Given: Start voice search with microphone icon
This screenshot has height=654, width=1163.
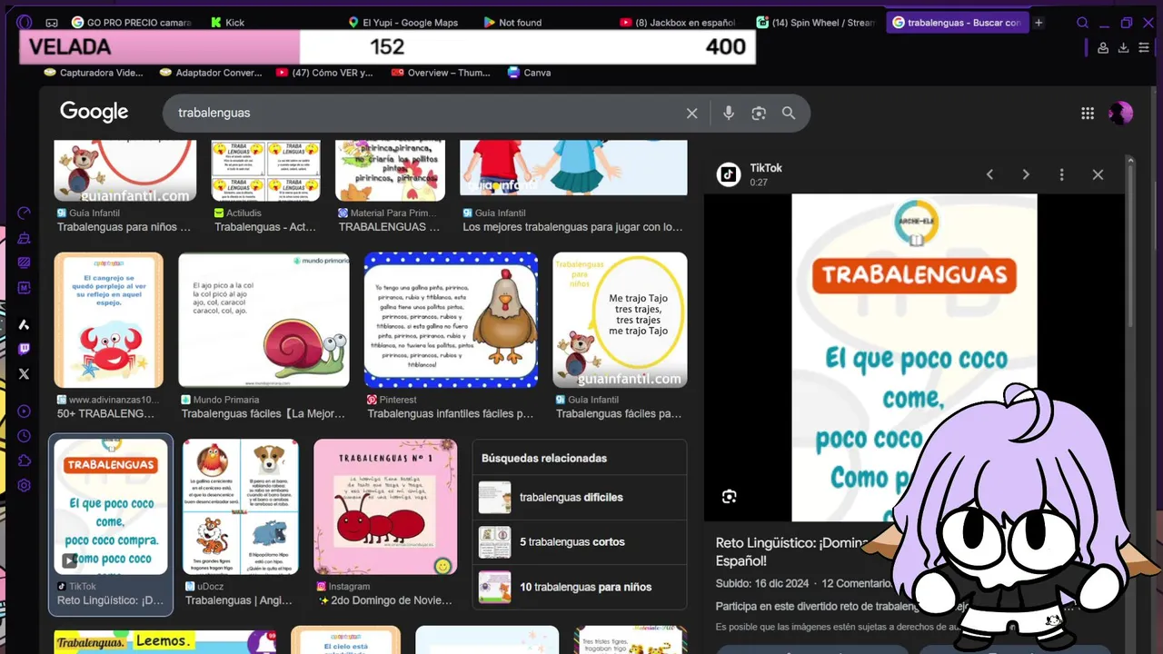Looking at the screenshot, I should (728, 113).
